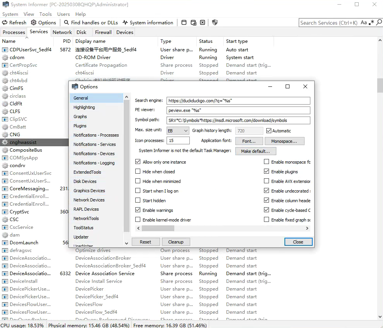Click Close button in Options dialog
383x328 pixels.
point(298,242)
